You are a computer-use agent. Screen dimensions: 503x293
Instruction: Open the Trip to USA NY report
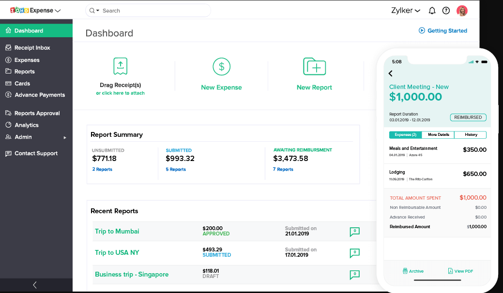(x=117, y=252)
